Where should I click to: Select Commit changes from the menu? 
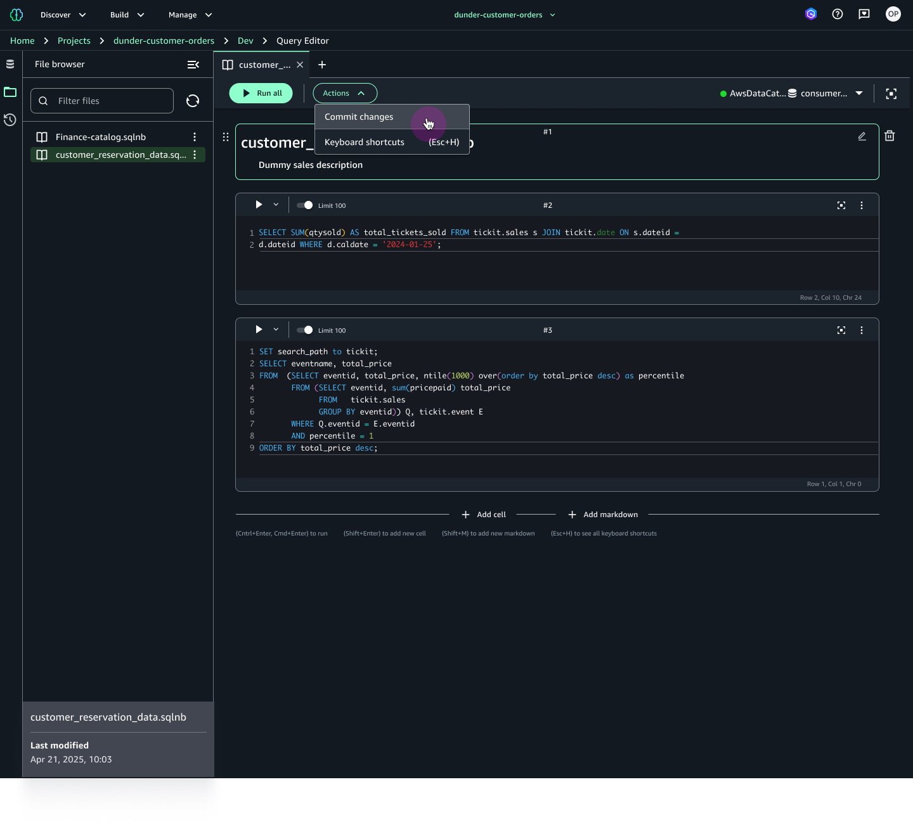[x=359, y=117]
